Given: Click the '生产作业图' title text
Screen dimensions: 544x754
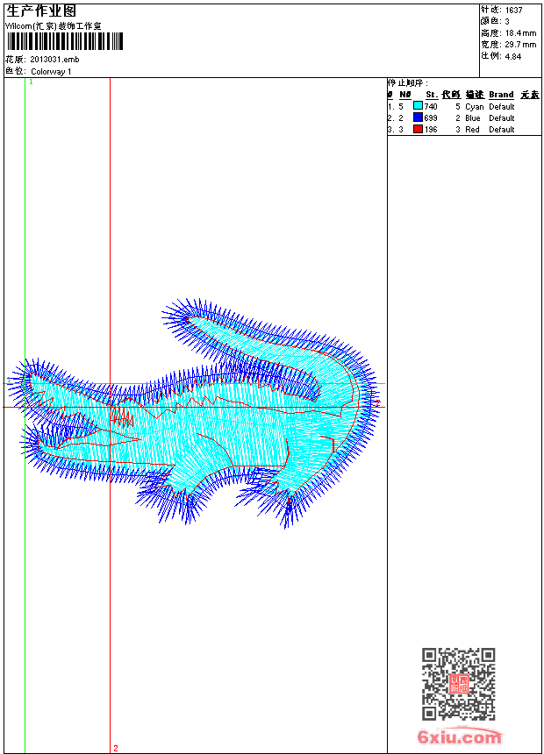Looking at the screenshot, I should pyautogui.click(x=41, y=11).
